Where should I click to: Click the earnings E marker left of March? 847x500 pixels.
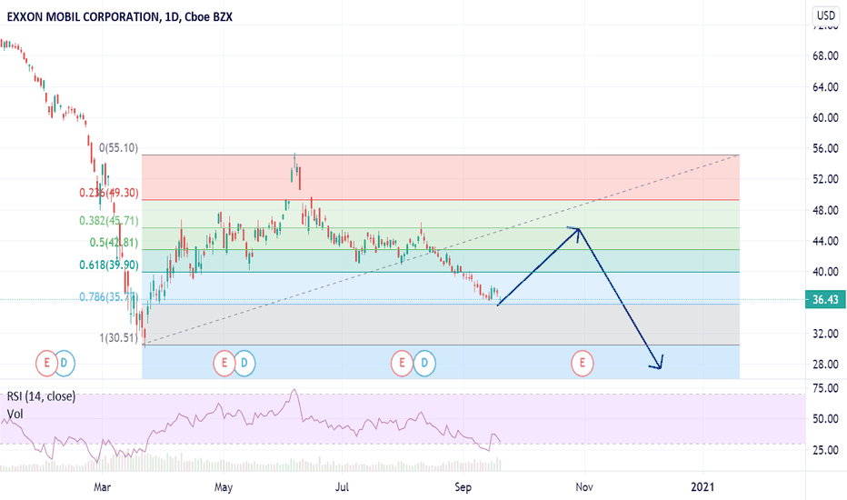[x=46, y=363]
